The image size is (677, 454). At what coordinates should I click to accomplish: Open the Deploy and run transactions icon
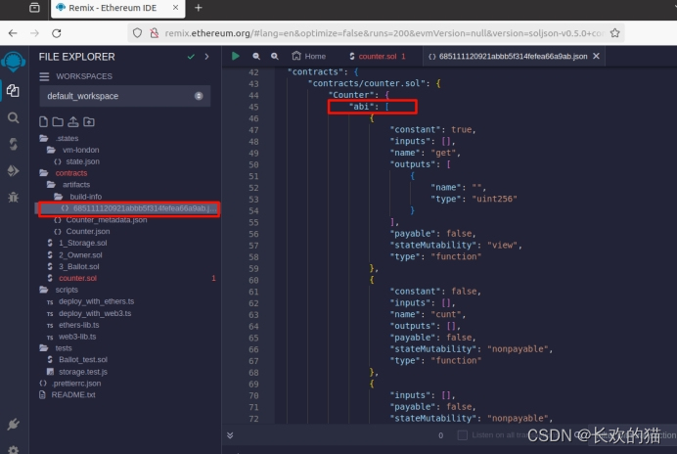coord(14,170)
